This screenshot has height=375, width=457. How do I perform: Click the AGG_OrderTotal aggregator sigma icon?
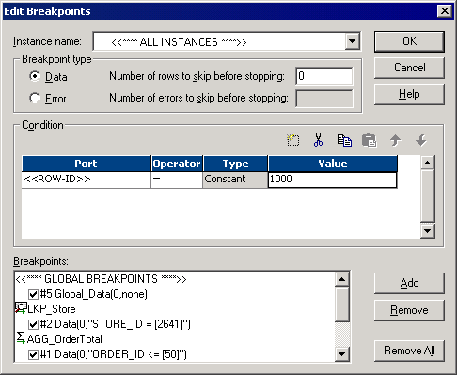pyautogui.click(x=21, y=338)
